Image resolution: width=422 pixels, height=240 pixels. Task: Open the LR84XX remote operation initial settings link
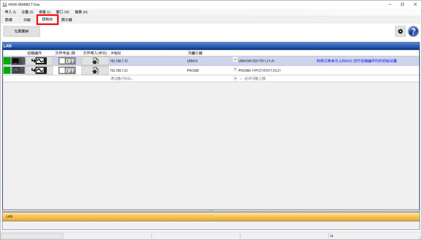point(357,61)
